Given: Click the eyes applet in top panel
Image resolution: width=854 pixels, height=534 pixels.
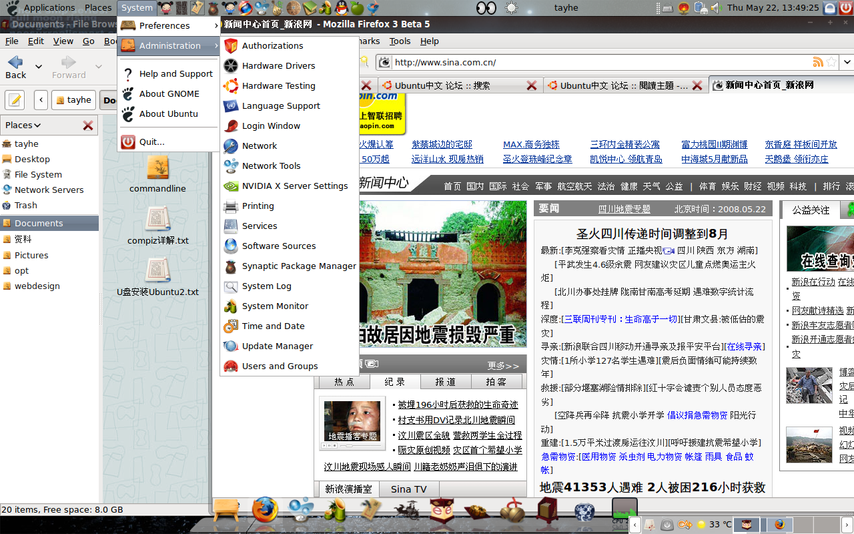Looking at the screenshot, I should 487,8.
